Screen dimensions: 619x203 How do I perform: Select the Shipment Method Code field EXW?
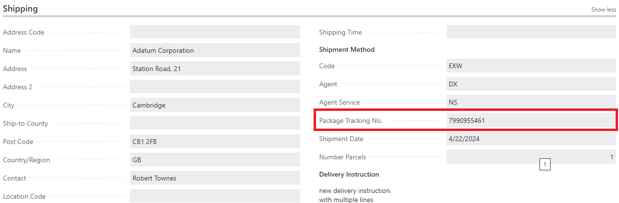(531, 66)
